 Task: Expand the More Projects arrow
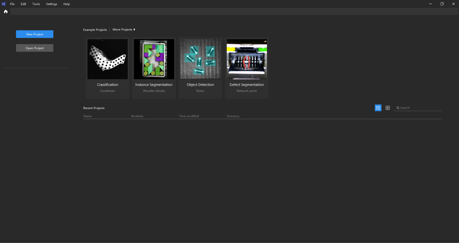134,29
